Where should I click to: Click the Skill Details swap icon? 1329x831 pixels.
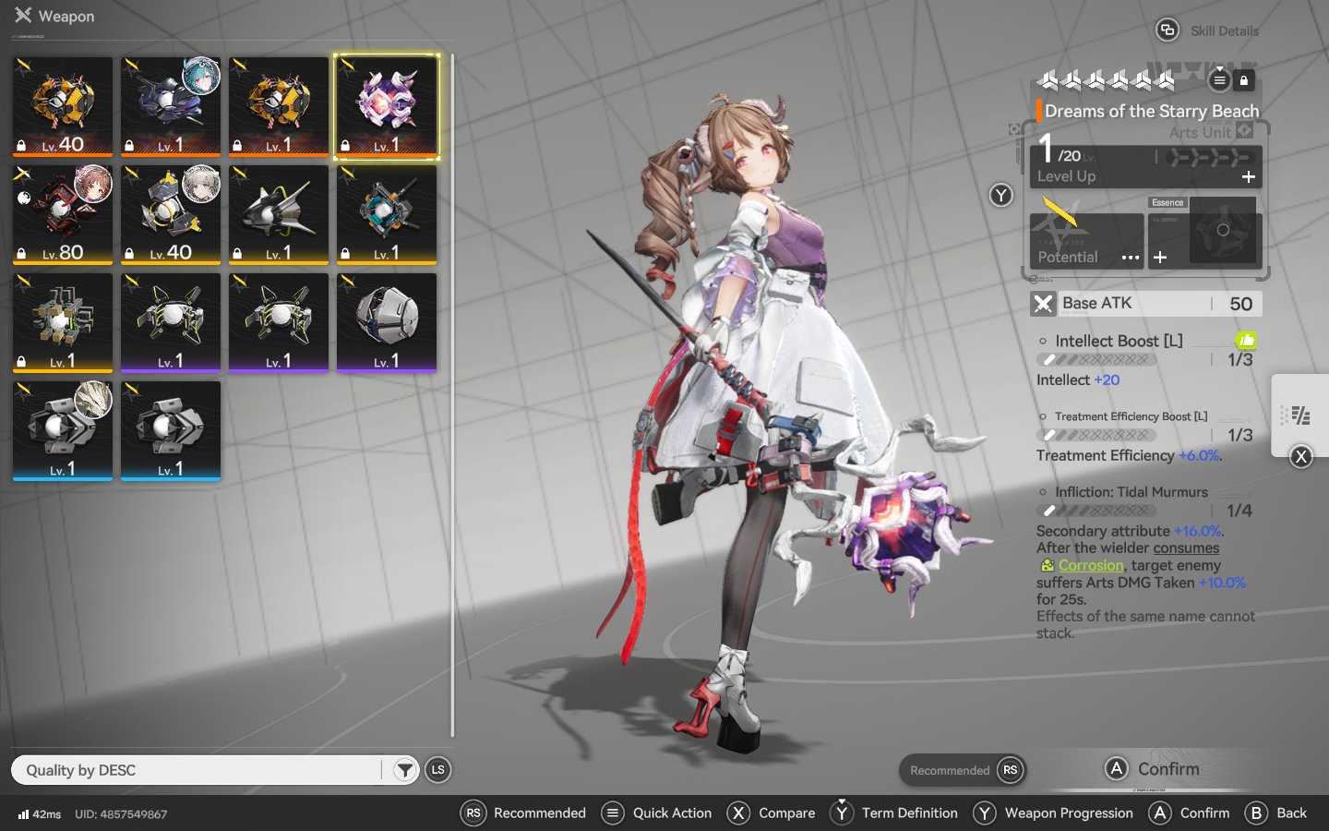(x=1167, y=30)
